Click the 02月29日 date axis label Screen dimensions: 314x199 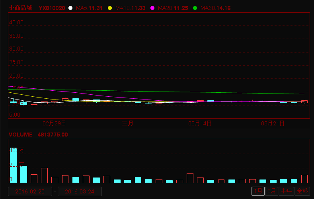(x=54, y=123)
